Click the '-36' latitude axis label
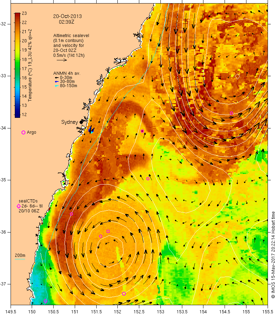Viewport: 275px width, 314px height. (4, 232)
